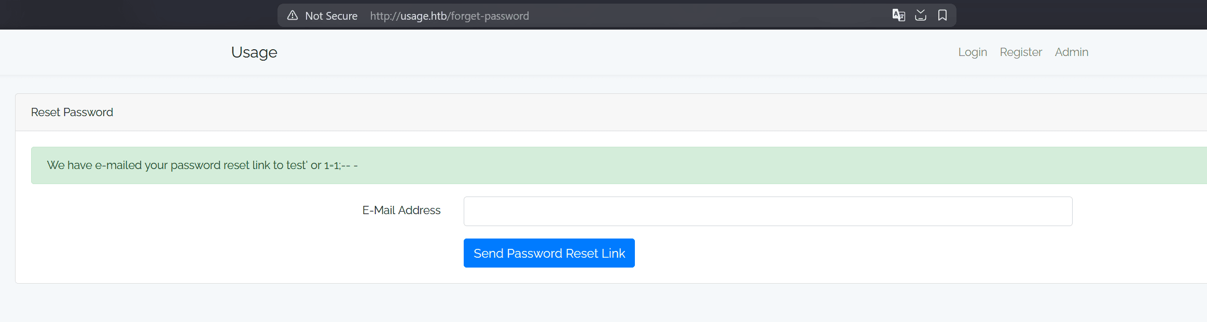Click the bookmark icon in the address bar
Screen dimensions: 1207x322
point(942,15)
